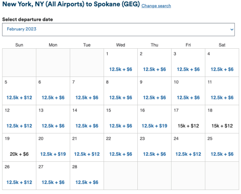Choose Saturday February 4 fare
241x194 pixels.
[222, 69]
